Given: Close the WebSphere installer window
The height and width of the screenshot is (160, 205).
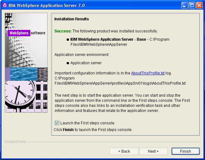Looking at the screenshot, I should pyautogui.click(x=199, y=5).
